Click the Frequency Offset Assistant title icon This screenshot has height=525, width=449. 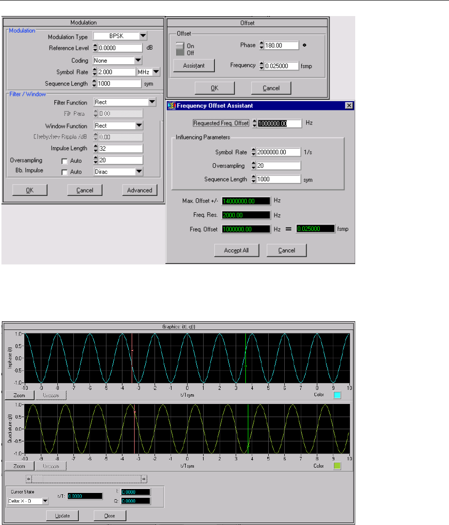point(172,105)
